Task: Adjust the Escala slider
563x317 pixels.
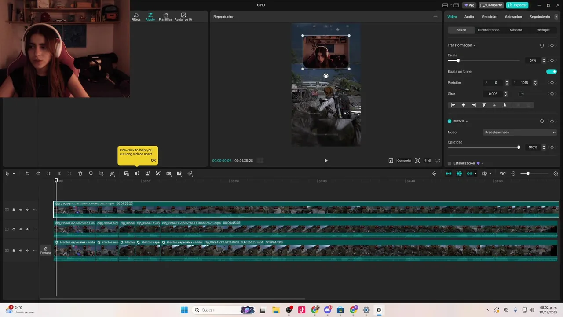Action: click(x=483, y=60)
